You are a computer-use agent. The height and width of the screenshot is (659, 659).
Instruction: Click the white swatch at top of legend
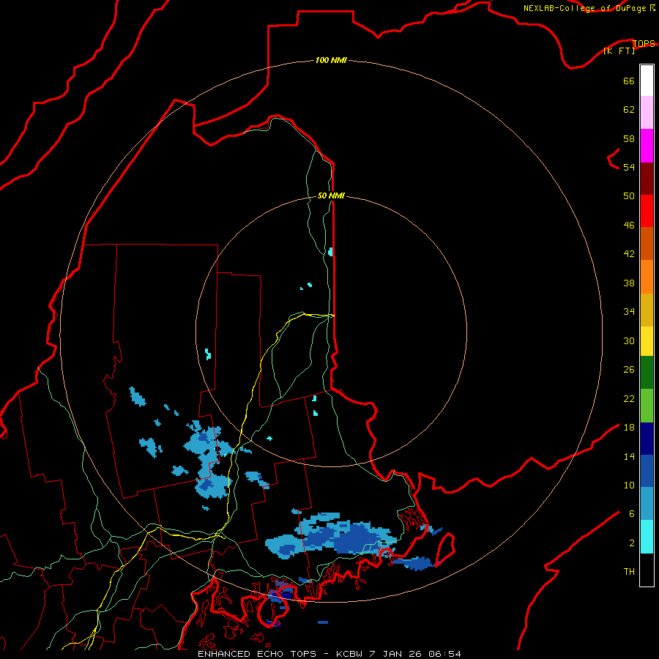point(647,81)
